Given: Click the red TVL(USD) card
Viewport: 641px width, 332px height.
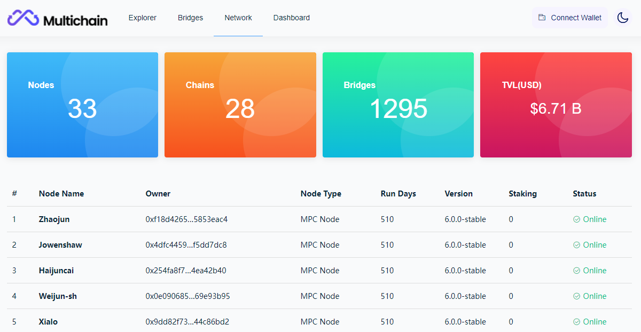Looking at the screenshot, I should [556, 105].
